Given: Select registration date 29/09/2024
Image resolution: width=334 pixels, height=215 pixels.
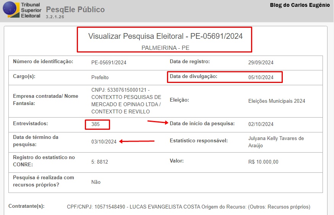Looking at the screenshot, I should pos(261,62).
